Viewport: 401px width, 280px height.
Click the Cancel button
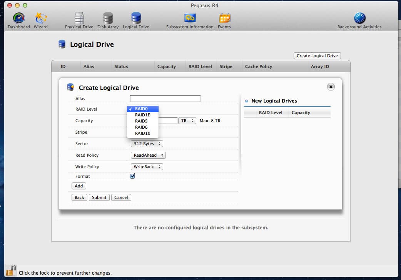click(121, 197)
